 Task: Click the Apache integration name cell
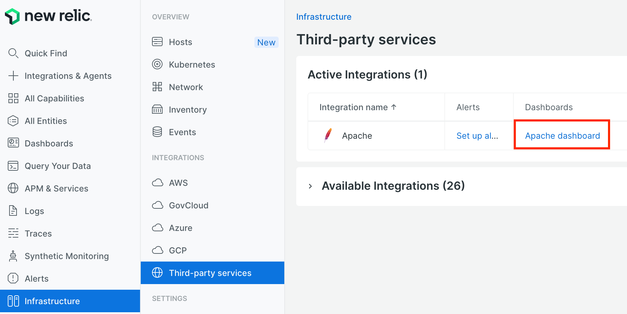tap(376, 136)
